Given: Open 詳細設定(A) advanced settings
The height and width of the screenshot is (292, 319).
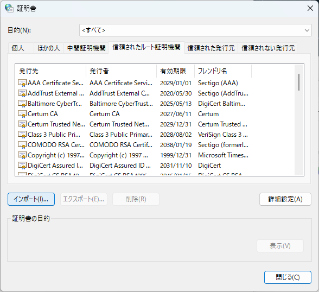Looking at the screenshot, I should [285, 199].
